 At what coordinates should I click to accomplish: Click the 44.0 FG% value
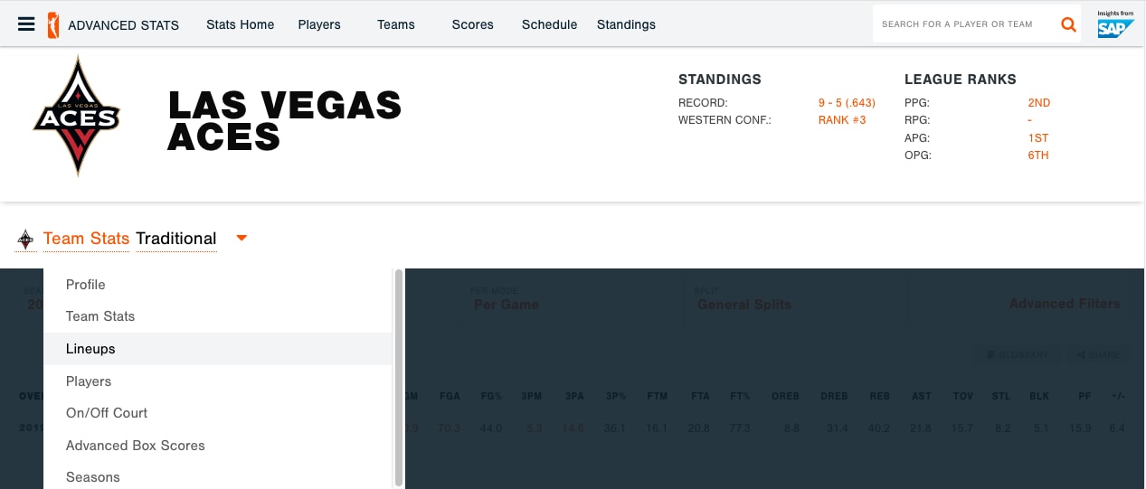coord(491,428)
